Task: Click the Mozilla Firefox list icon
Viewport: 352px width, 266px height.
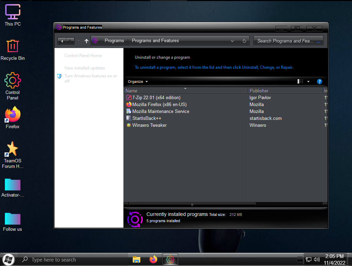Action: point(129,104)
